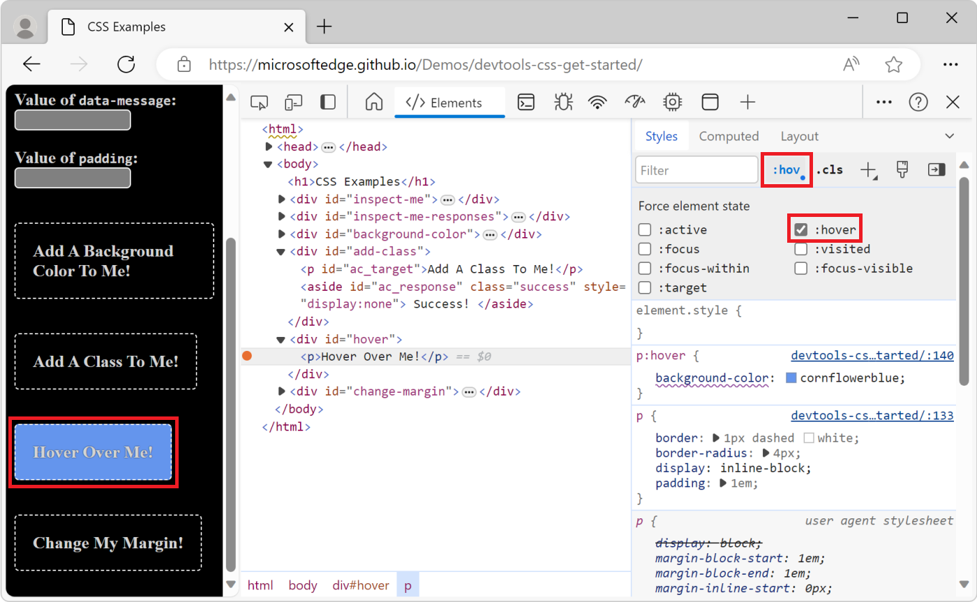Add more tools with the plus icon
This screenshot has width=977, height=602.
pos(747,102)
